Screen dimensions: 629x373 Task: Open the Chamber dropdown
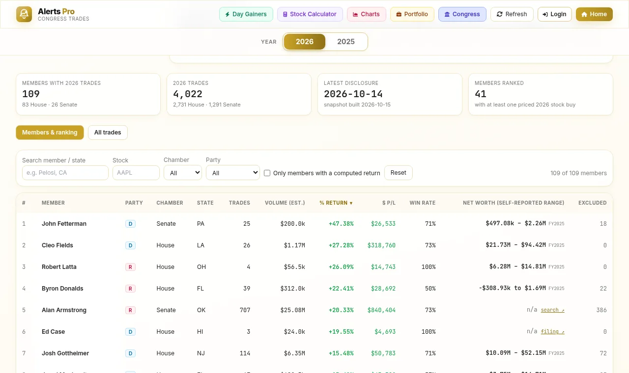(183, 173)
